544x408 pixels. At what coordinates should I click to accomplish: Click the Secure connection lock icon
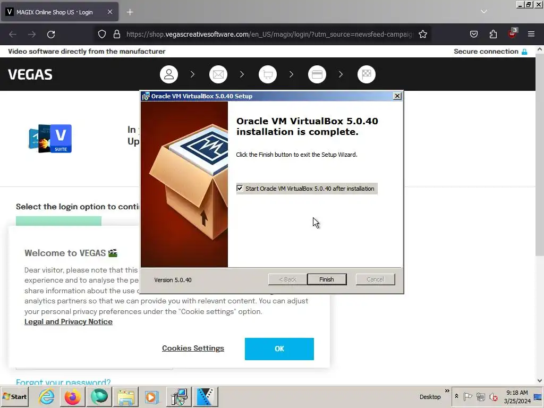coord(524,52)
